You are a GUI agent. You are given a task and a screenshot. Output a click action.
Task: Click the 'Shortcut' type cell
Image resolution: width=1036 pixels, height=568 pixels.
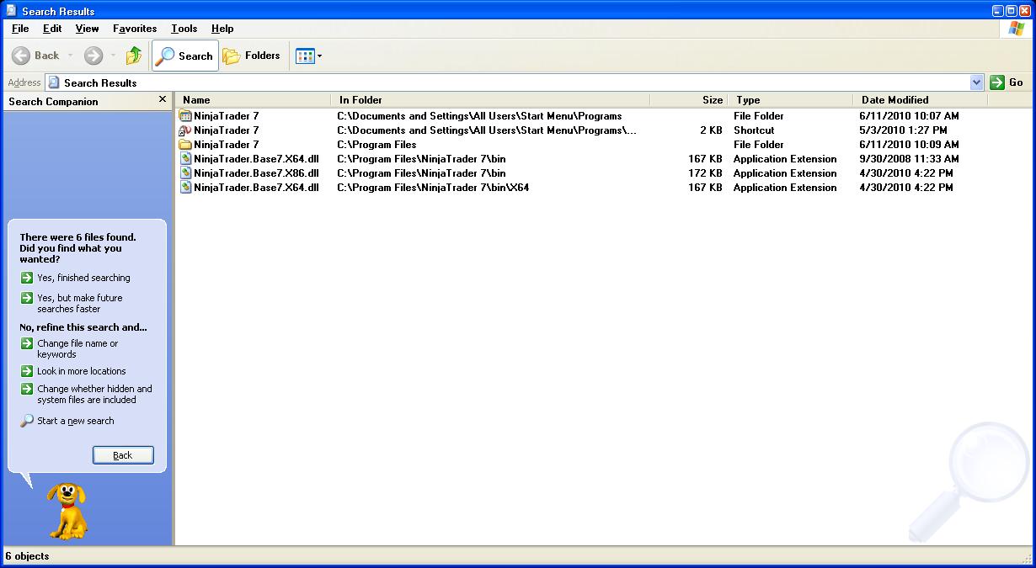(x=754, y=130)
